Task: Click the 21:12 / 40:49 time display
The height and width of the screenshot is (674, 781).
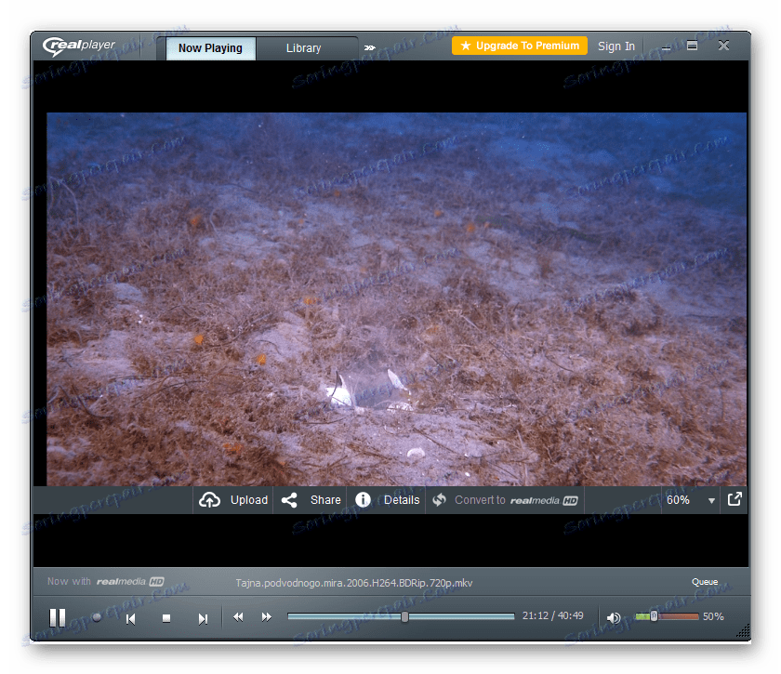Action: coord(553,615)
